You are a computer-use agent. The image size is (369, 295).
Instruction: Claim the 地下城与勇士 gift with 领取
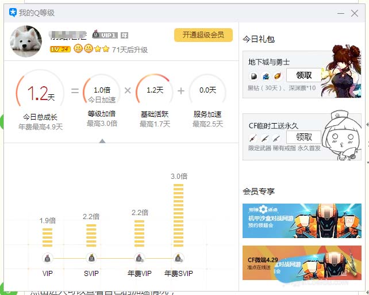[304, 75]
